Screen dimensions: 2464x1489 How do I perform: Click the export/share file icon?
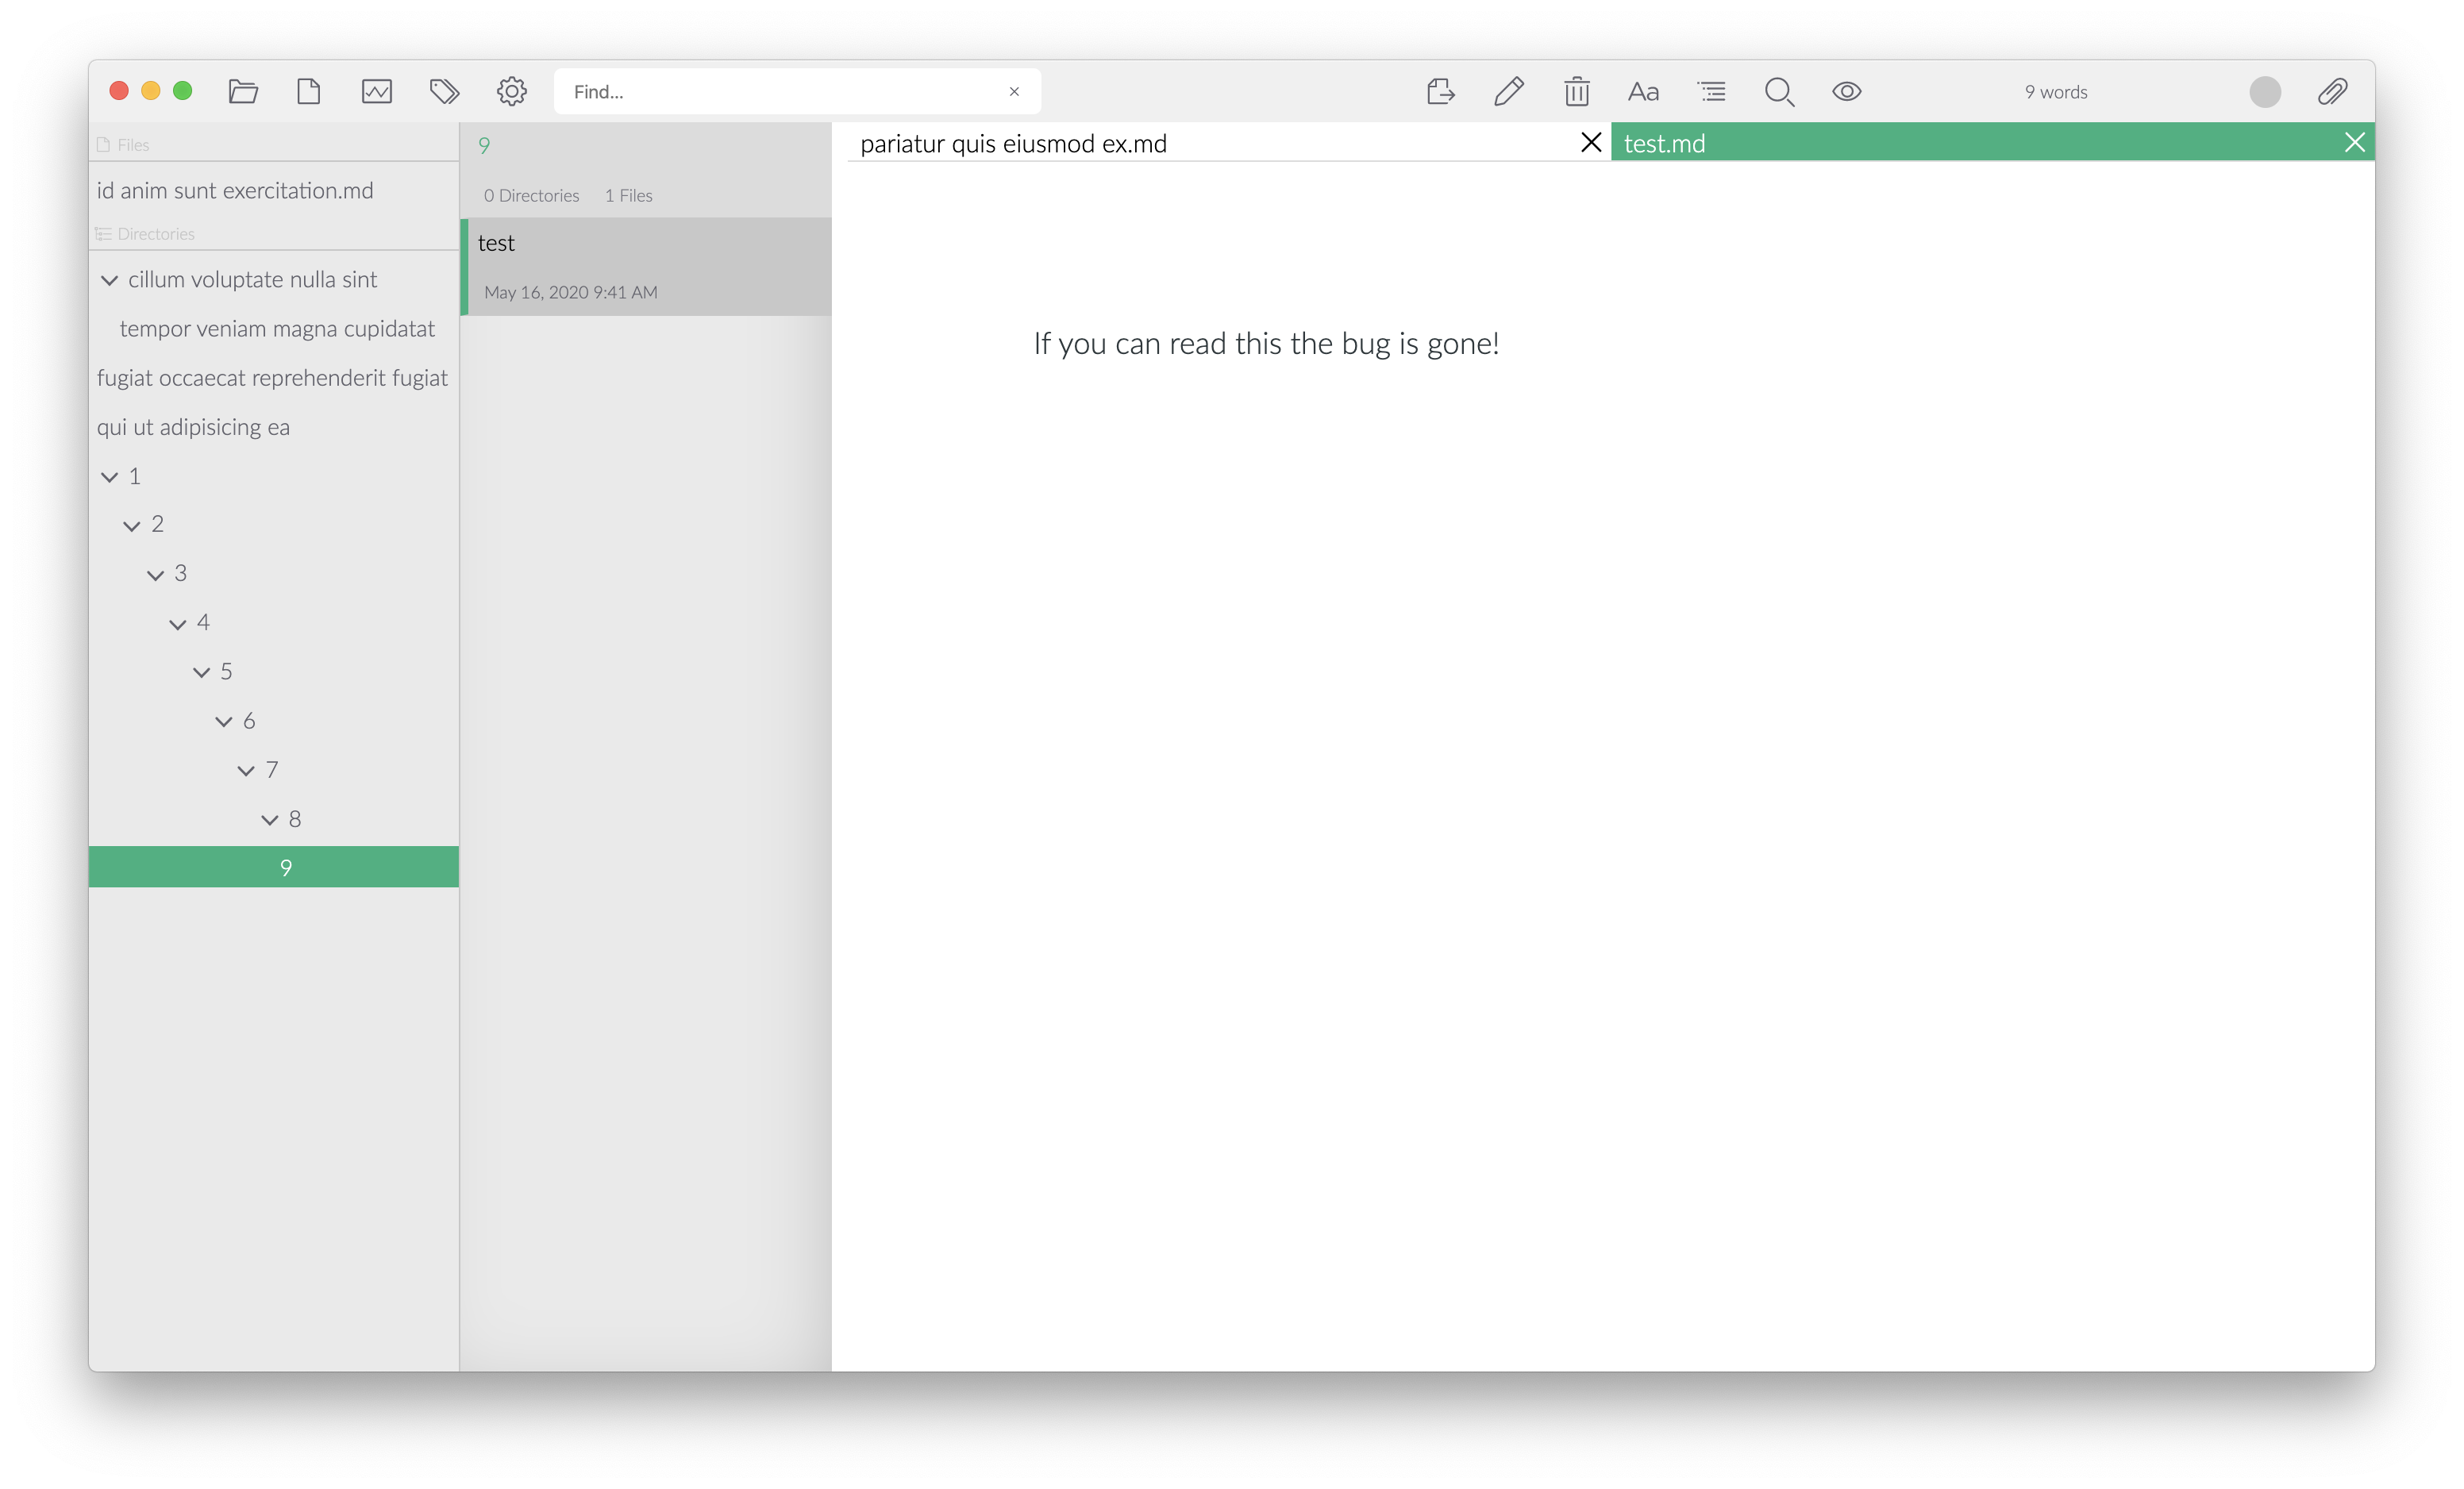[x=1440, y=91]
